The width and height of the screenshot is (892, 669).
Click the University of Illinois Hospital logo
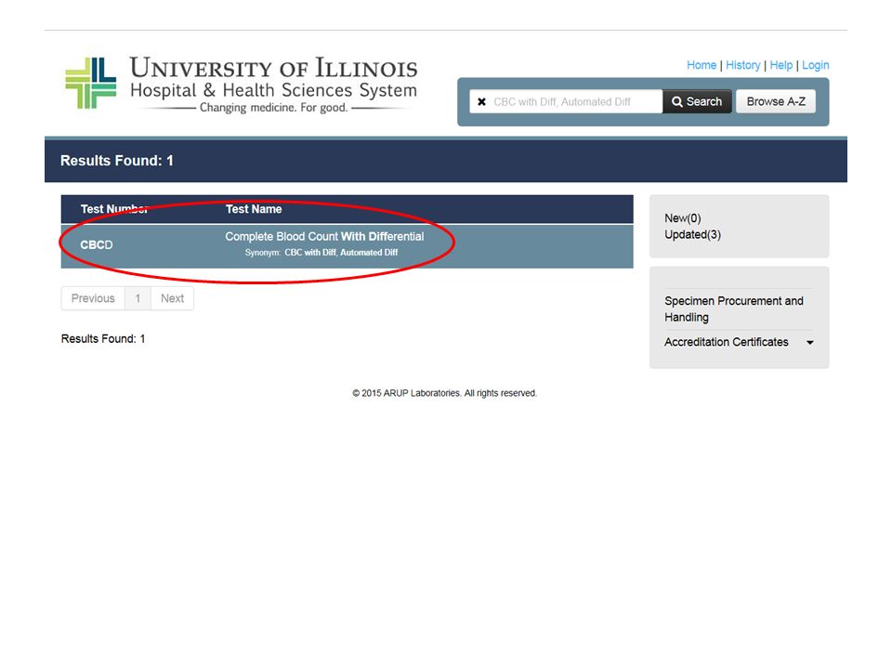click(x=242, y=84)
